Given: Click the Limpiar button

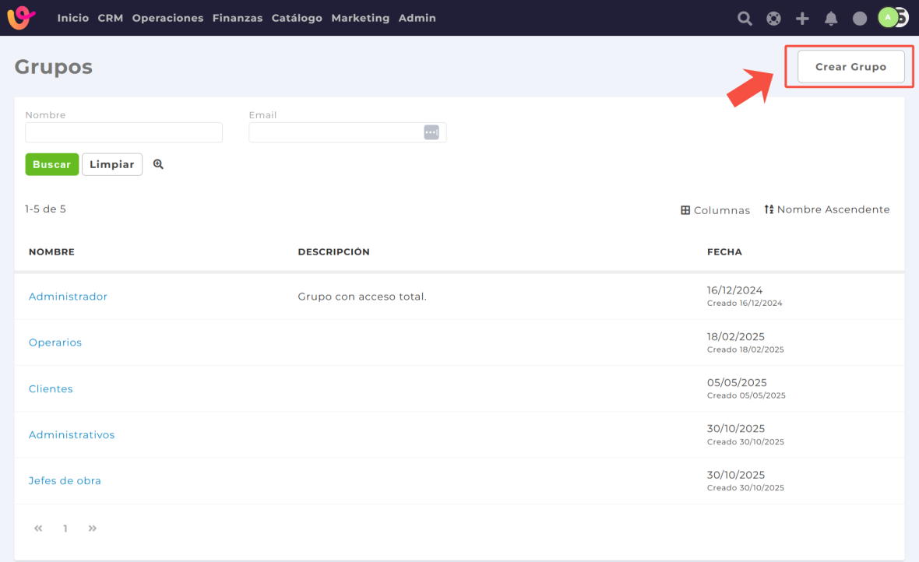Looking at the screenshot, I should (112, 164).
